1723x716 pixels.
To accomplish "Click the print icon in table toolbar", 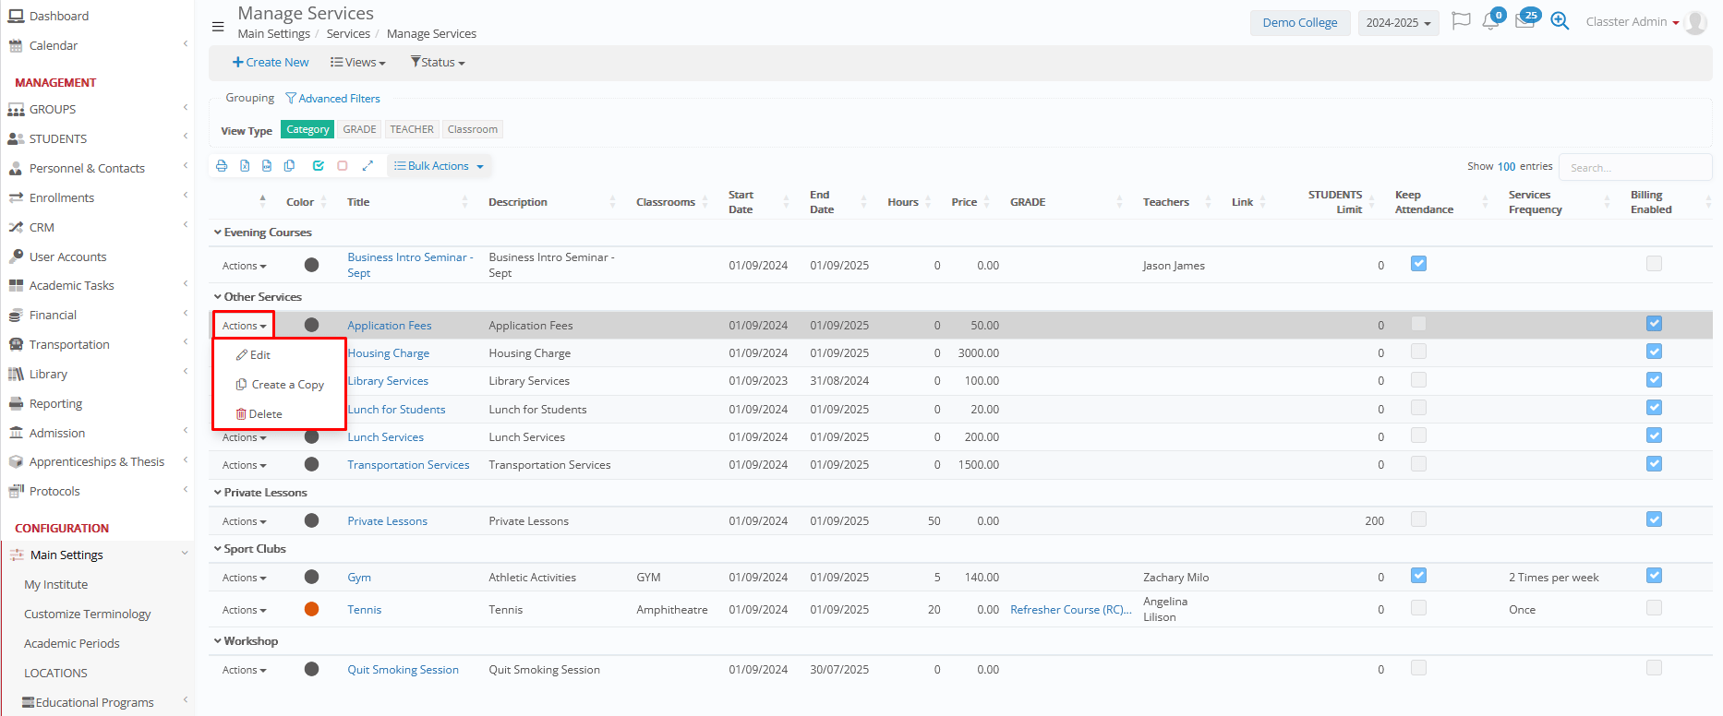I will click(222, 166).
